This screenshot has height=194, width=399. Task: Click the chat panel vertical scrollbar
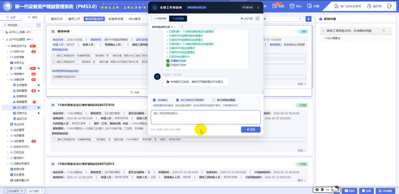[x=263, y=92]
